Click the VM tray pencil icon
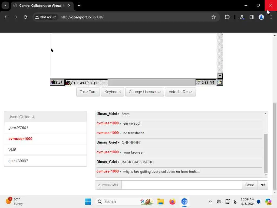This screenshot has width=277, height=208. coord(220,82)
